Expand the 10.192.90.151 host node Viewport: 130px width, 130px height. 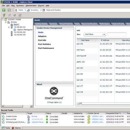click(9, 27)
